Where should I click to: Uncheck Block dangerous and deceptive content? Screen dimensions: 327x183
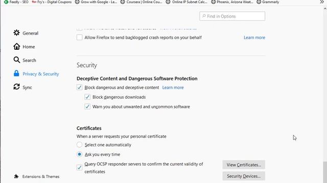[80, 87]
